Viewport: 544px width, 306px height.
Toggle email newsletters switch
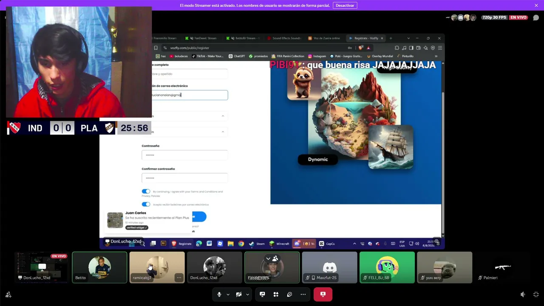coord(146,204)
